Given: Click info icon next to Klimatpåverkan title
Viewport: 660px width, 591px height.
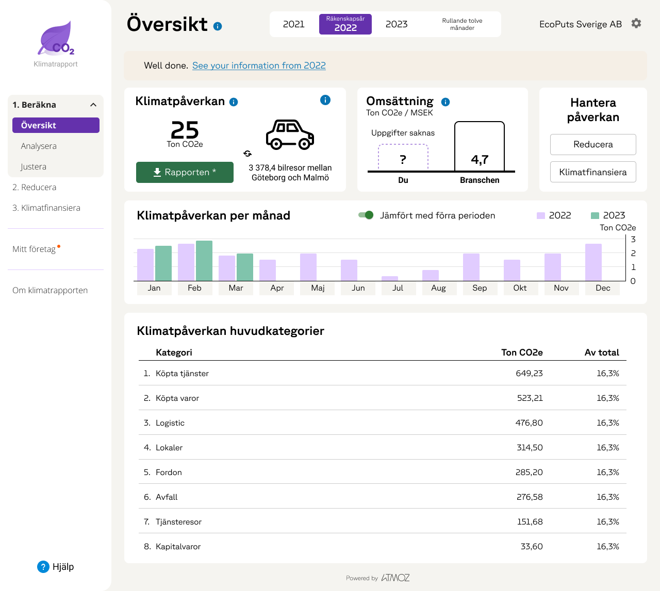Looking at the screenshot, I should click(234, 102).
